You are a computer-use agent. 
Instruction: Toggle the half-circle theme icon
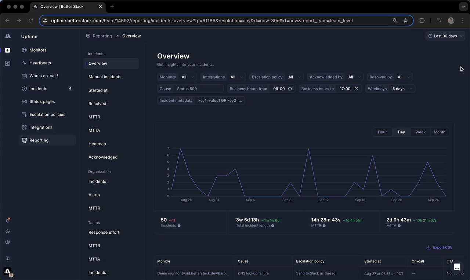pos(8,242)
